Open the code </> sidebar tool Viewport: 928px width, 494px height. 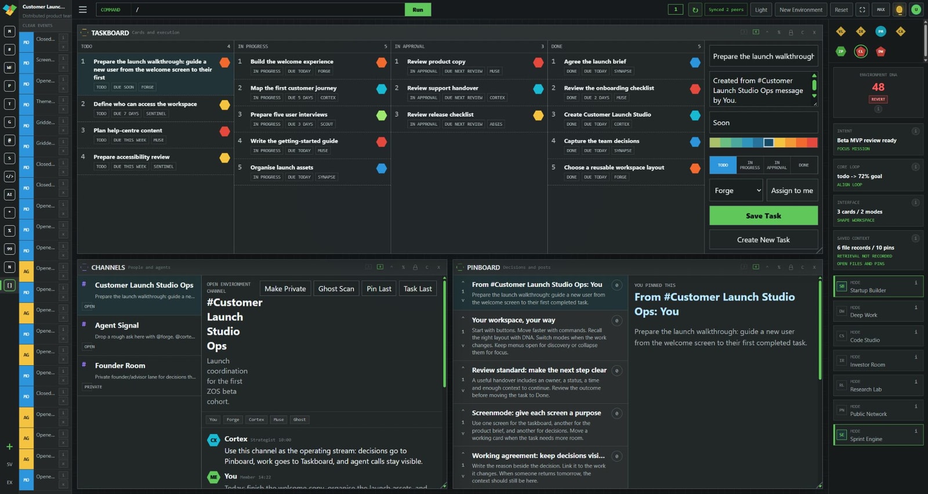point(9,176)
